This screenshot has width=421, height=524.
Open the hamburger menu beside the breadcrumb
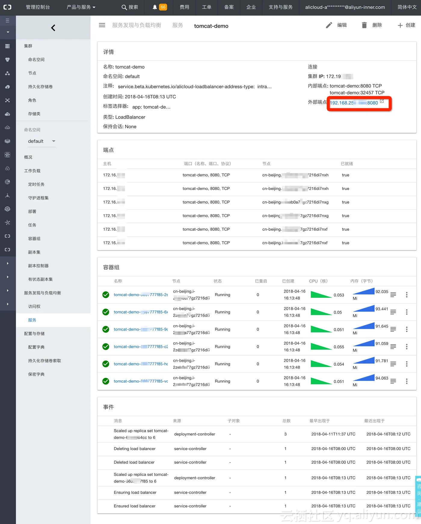coord(102,25)
